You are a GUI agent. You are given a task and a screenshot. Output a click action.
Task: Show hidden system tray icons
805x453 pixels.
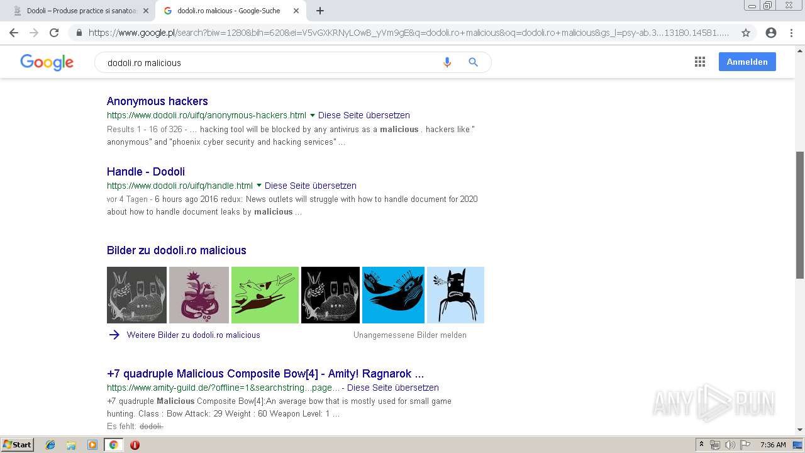click(701, 445)
